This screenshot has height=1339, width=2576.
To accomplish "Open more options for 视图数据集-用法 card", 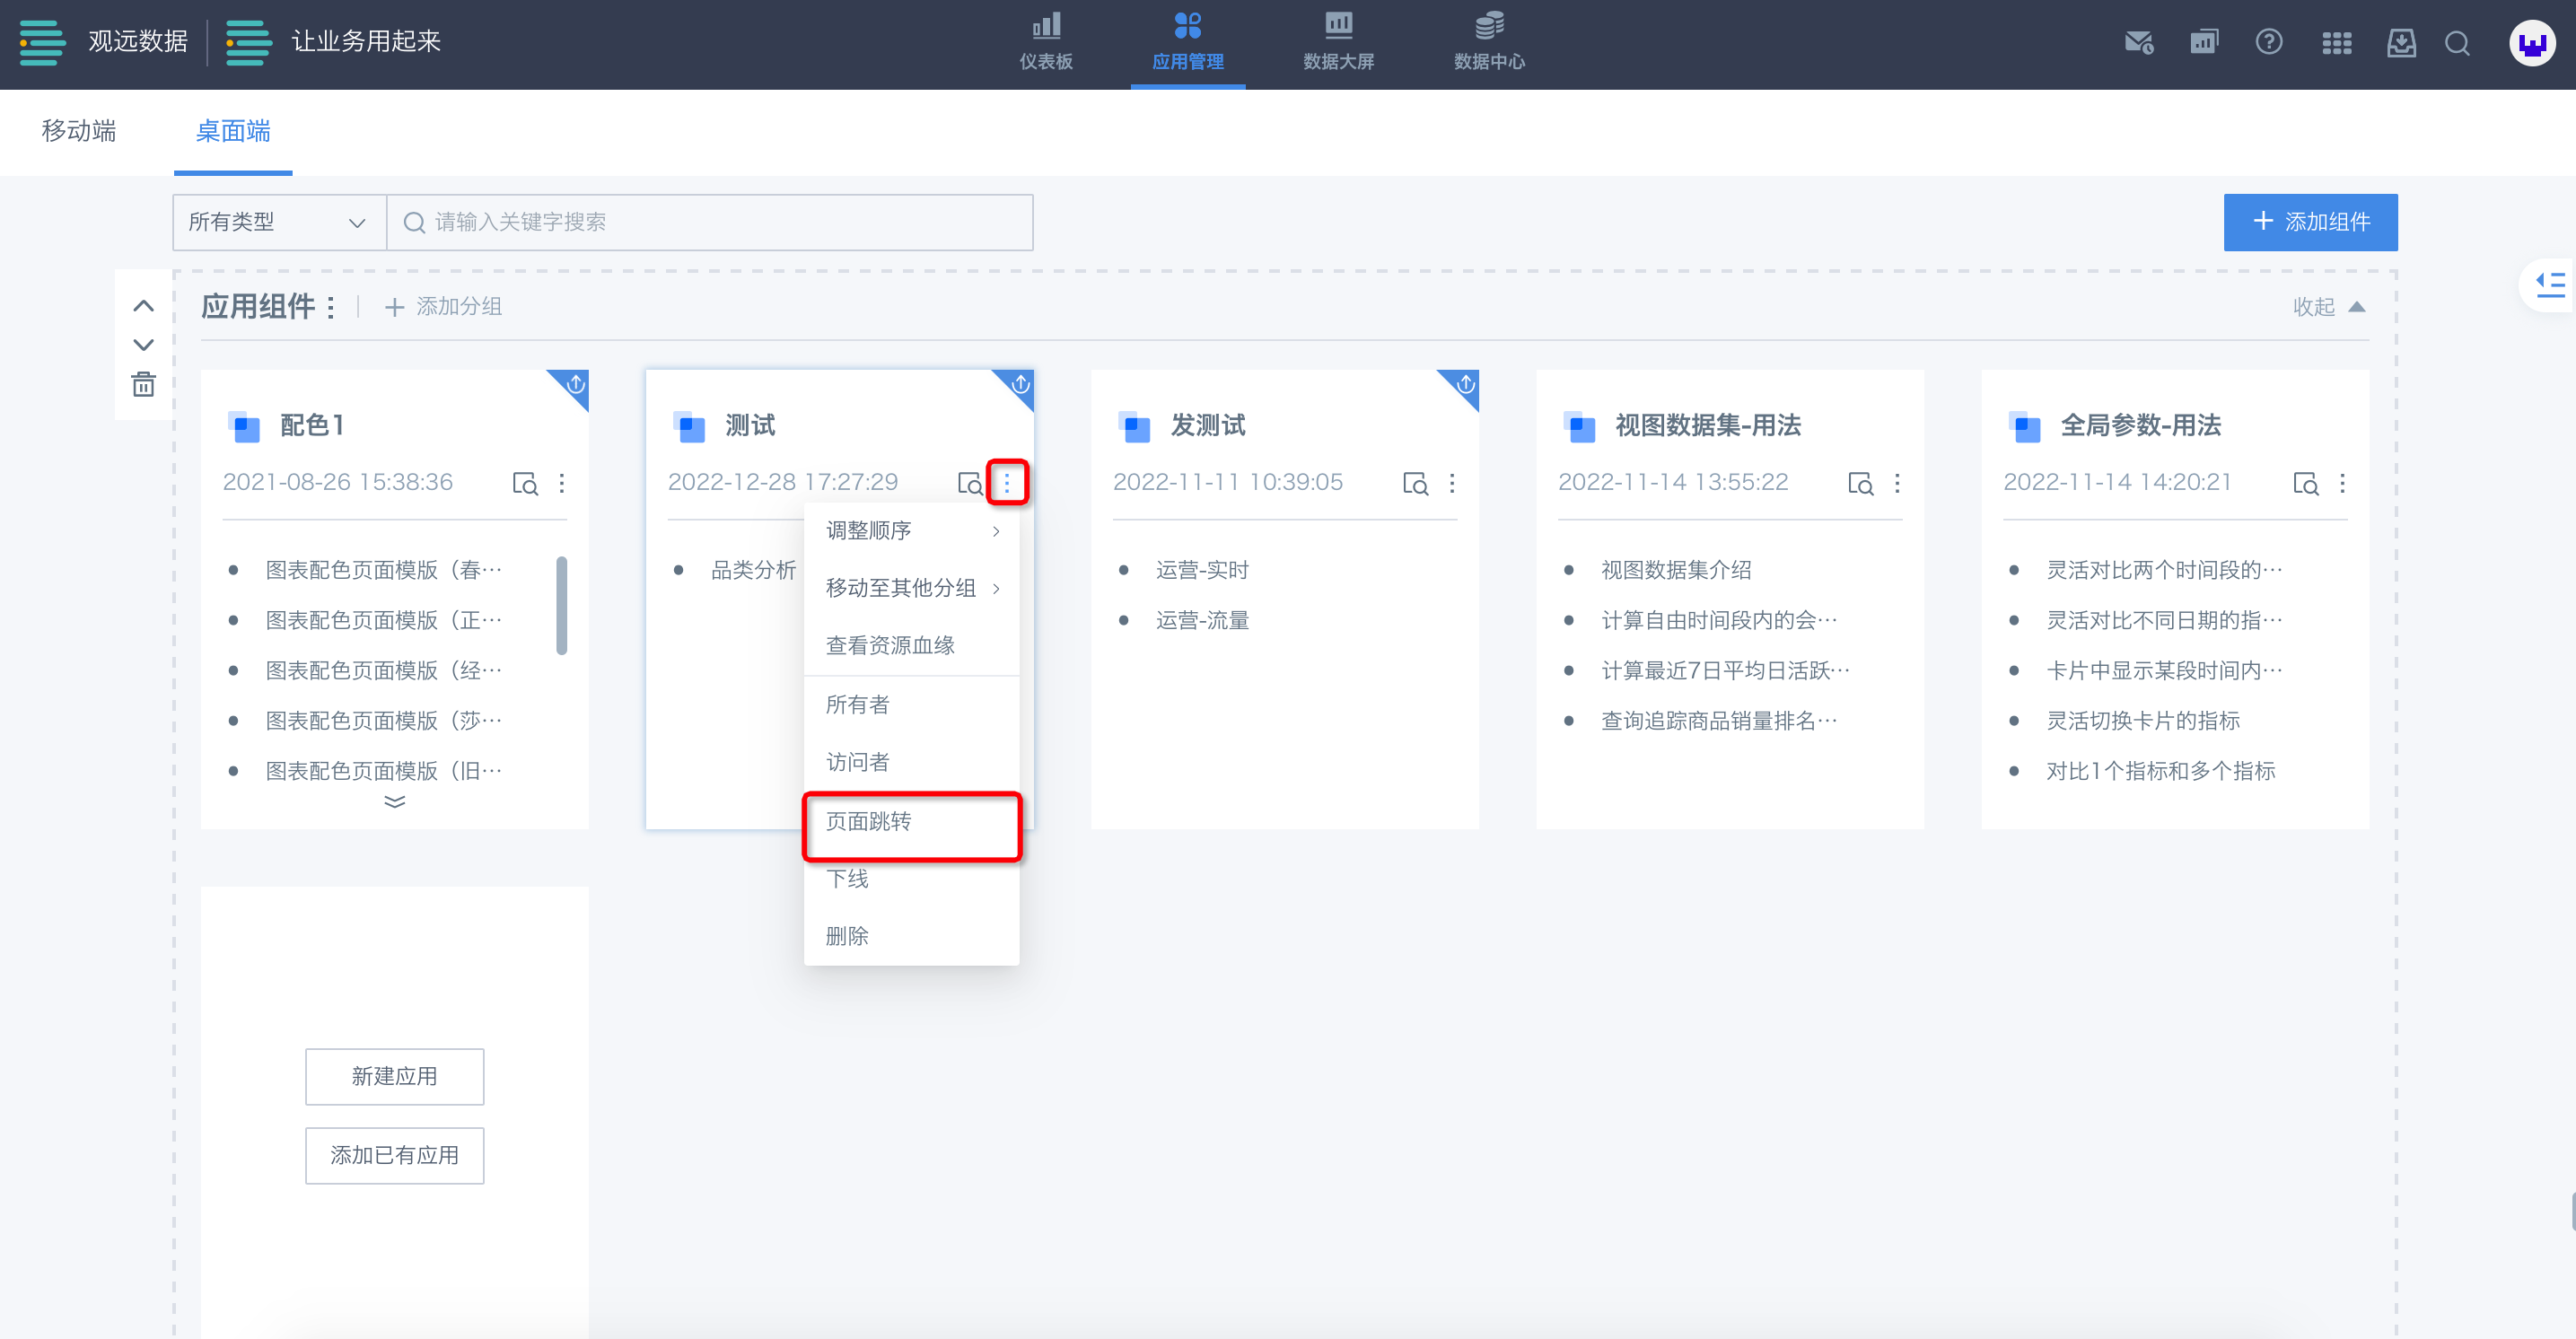I will click(1897, 484).
